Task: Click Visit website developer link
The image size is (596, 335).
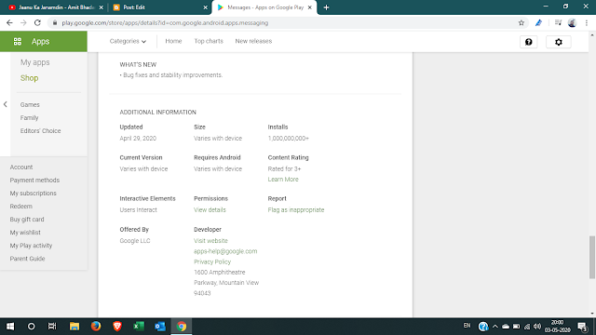Action: click(x=210, y=241)
